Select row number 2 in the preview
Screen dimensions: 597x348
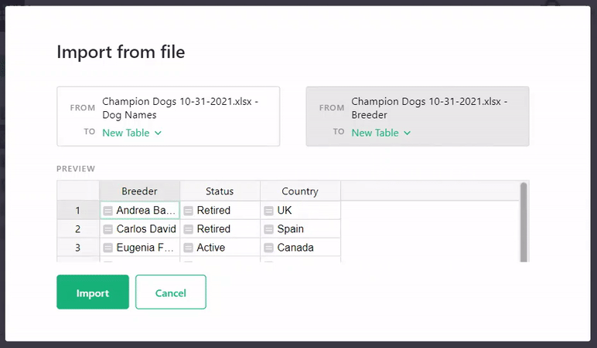click(78, 229)
